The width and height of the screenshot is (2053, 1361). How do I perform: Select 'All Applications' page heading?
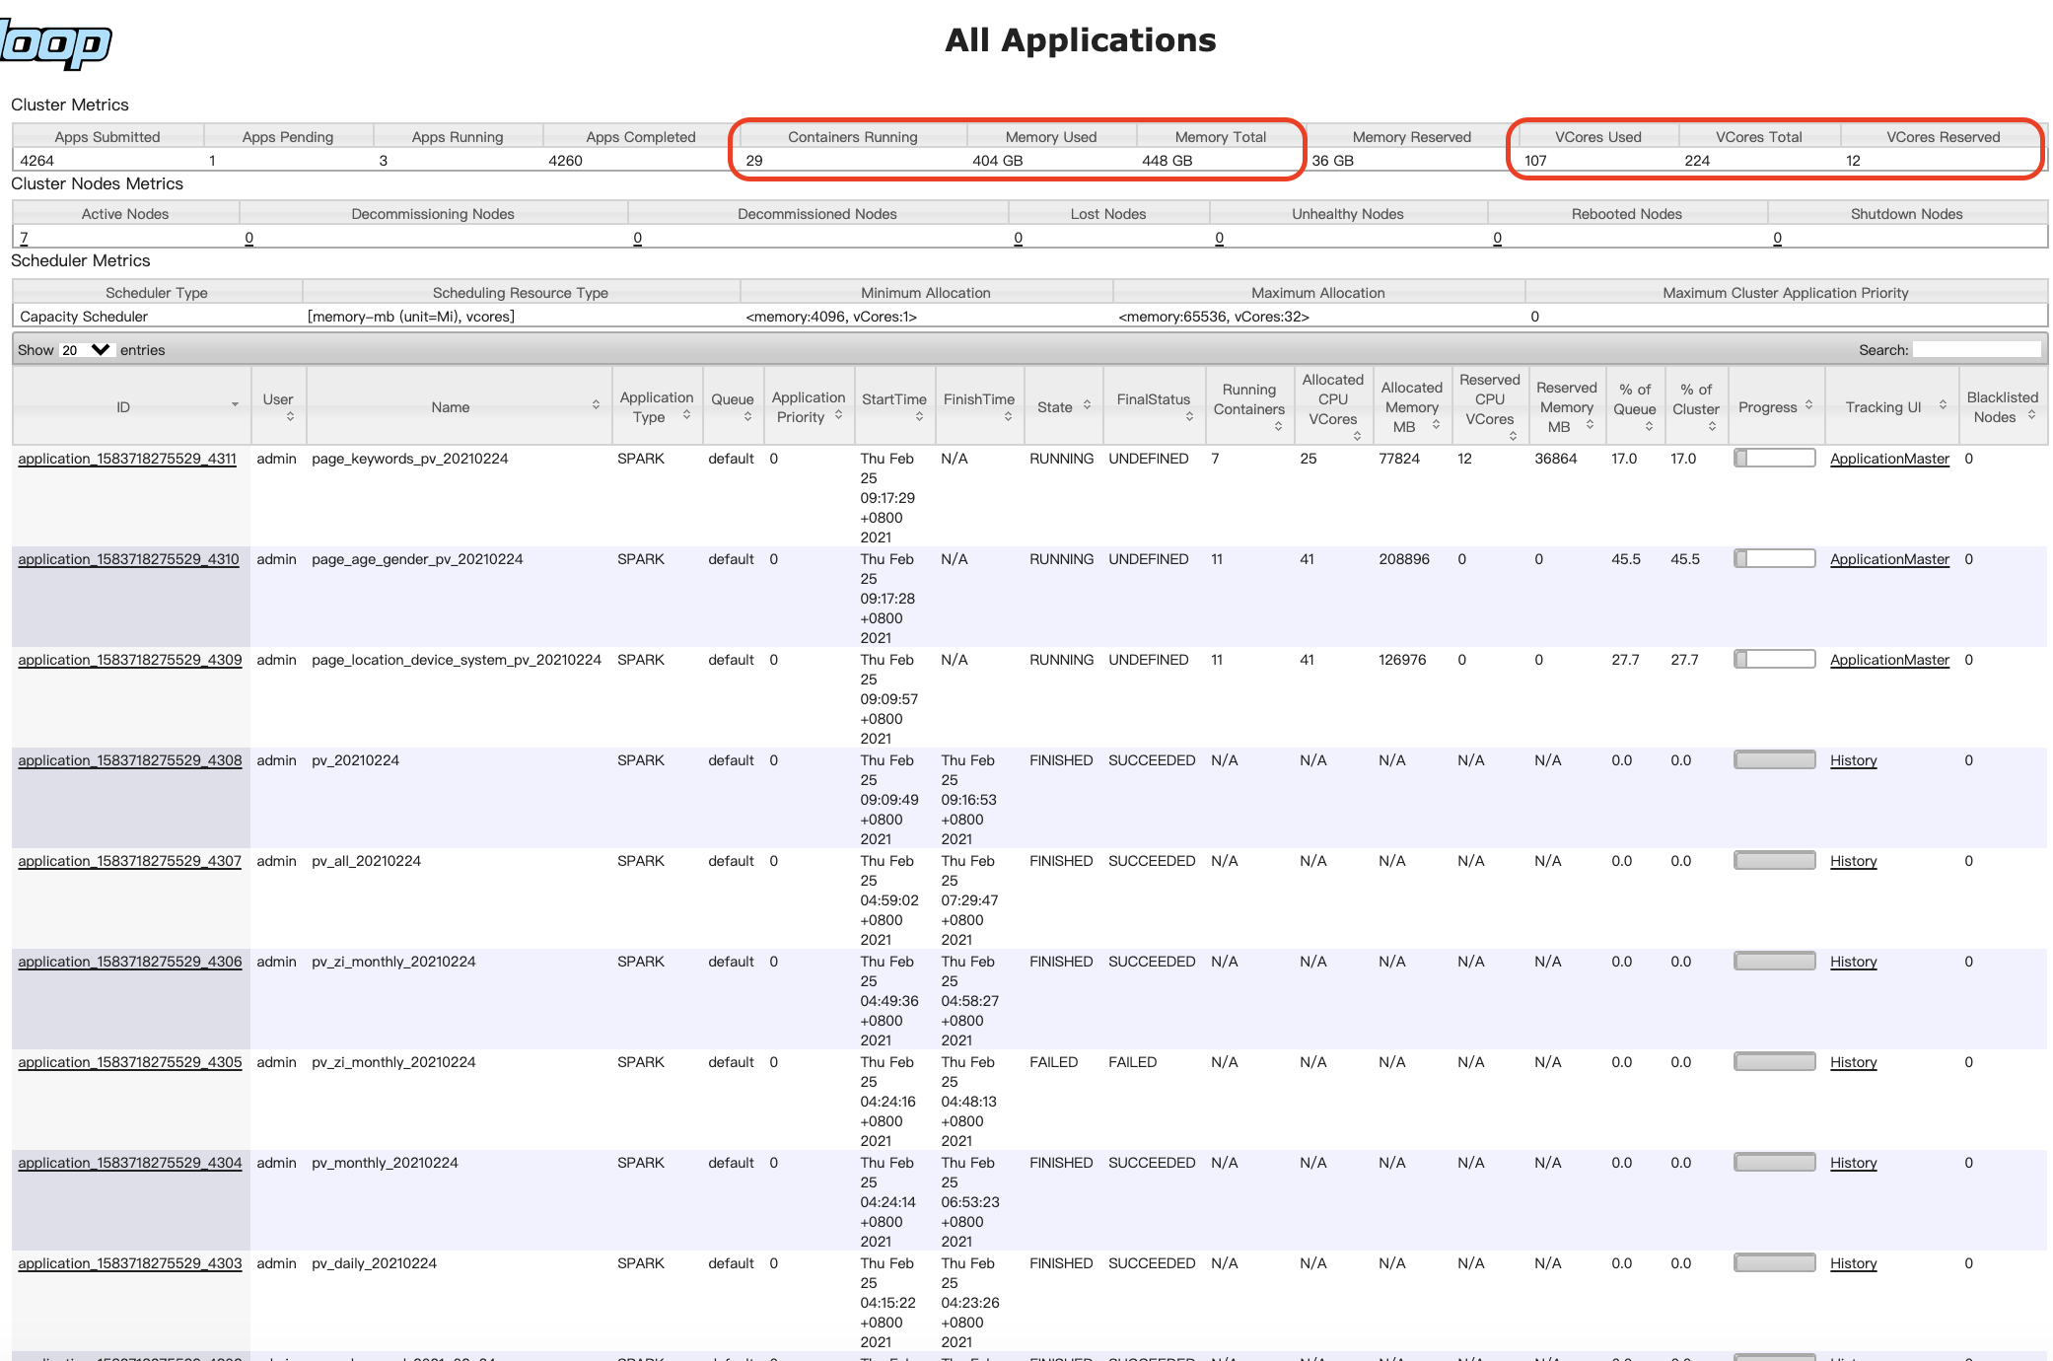1080,40
